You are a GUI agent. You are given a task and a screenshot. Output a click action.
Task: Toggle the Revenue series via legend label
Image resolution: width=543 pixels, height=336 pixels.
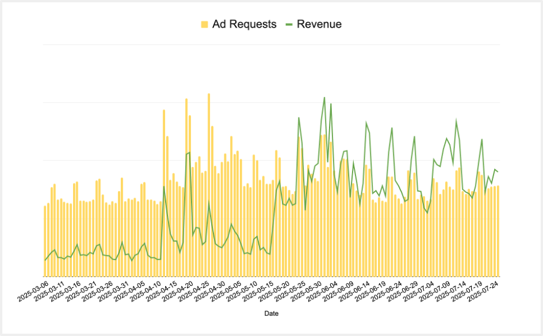point(319,24)
